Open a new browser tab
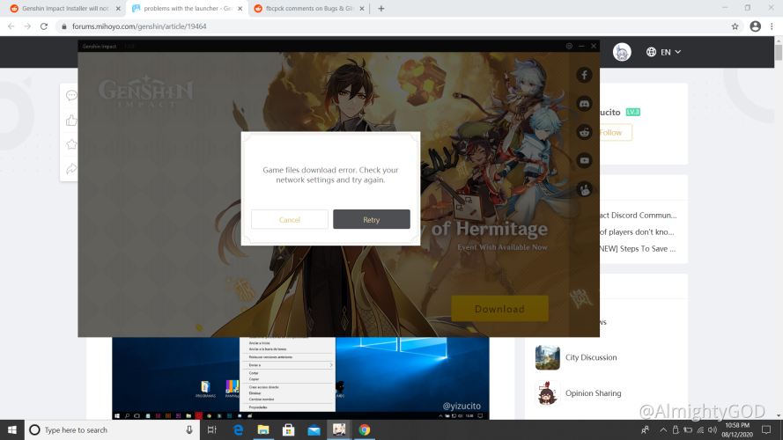Viewport: 783px width, 440px height. point(381,9)
